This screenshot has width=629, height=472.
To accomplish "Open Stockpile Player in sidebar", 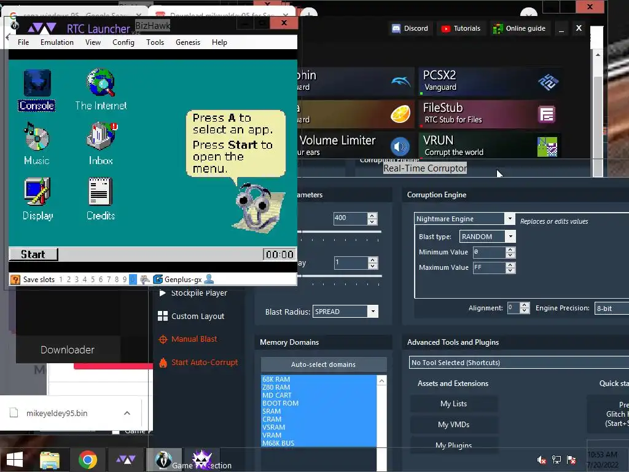I will [193, 293].
